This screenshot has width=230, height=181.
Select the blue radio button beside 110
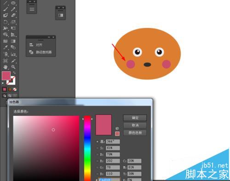[x=98, y=174]
